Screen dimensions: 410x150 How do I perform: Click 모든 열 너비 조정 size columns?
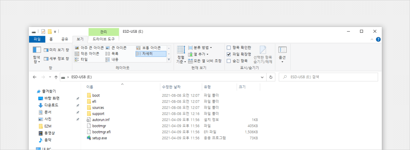(x=205, y=61)
